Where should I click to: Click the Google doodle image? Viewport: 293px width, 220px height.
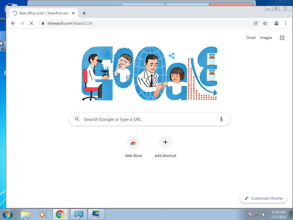pyautogui.click(x=149, y=73)
